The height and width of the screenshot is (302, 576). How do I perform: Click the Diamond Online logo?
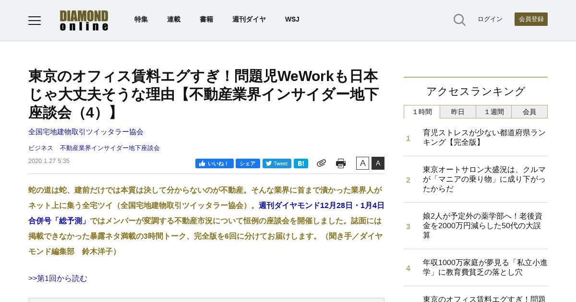pos(84,20)
